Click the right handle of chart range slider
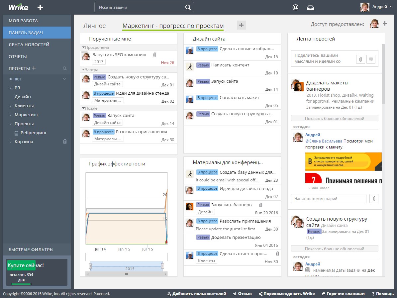397x298 pixels. pyautogui.click(x=162, y=266)
